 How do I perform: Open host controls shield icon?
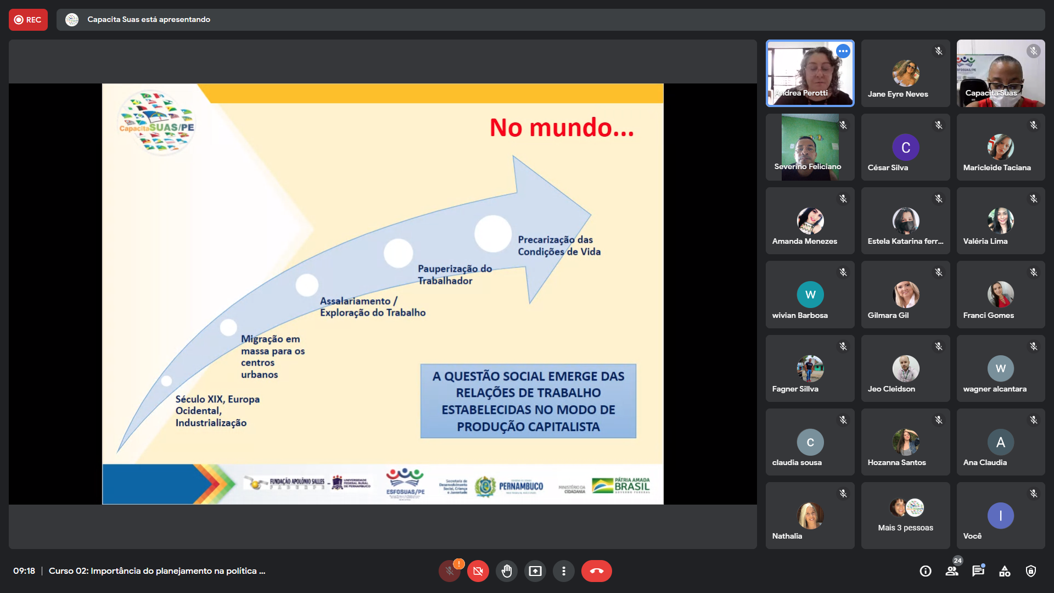click(1031, 571)
